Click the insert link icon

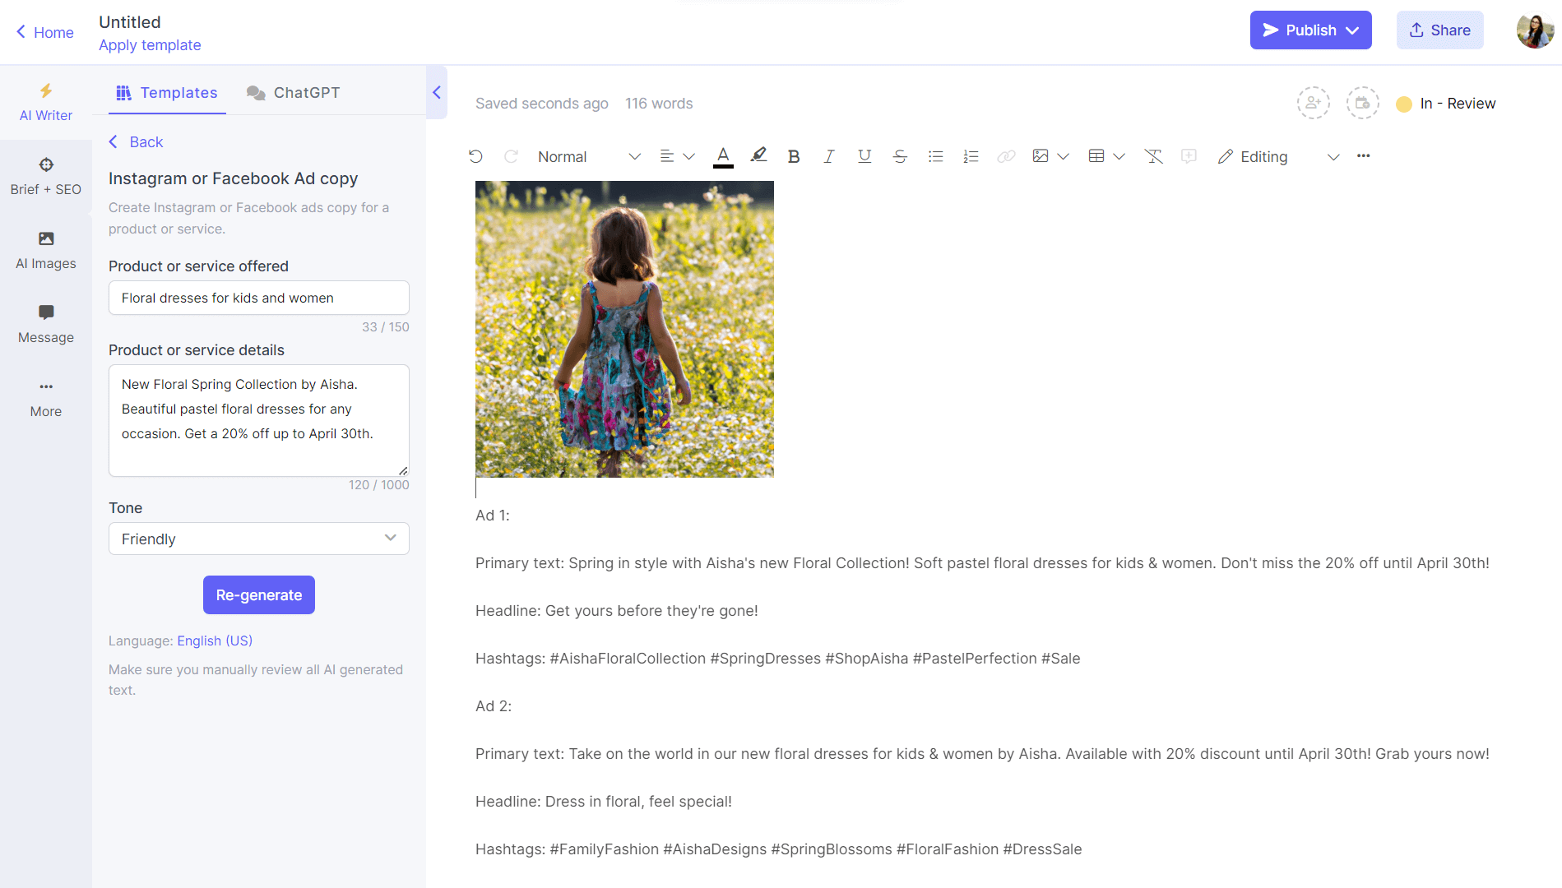[1006, 156]
